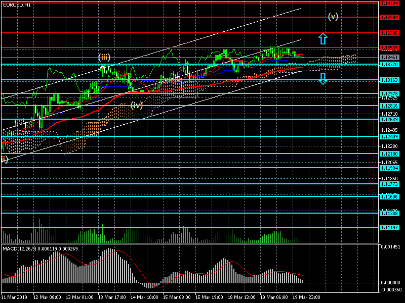
Task: Click the cyan 1.11994 price level label
Action: (x=389, y=168)
